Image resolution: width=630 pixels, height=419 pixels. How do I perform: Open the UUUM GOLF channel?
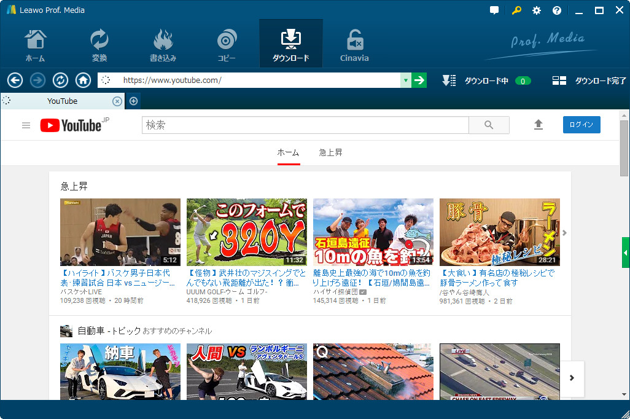pos(227,292)
